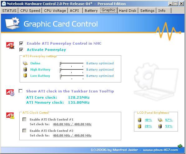Check Enable ATI Clock Control #1

pyautogui.click(x=24, y=119)
